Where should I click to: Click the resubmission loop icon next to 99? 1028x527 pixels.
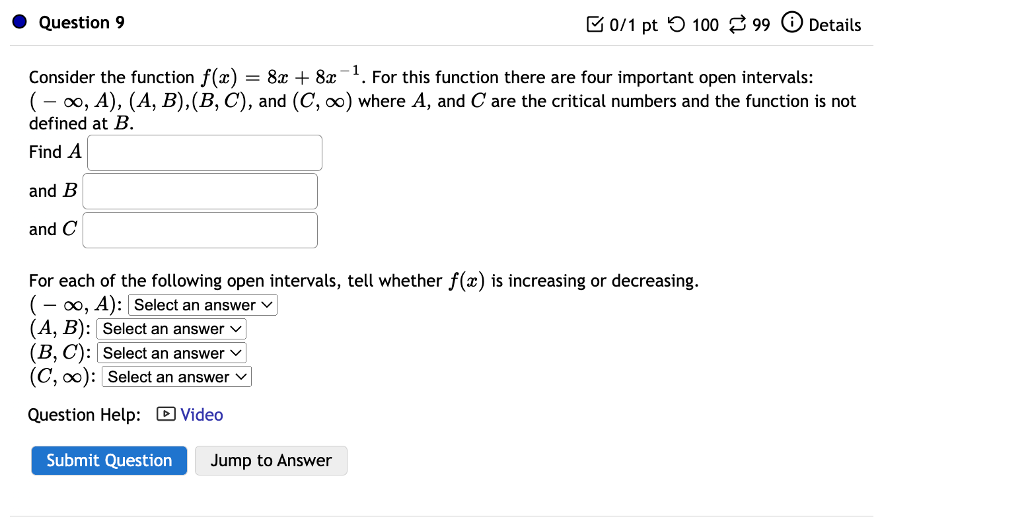(737, 24)
